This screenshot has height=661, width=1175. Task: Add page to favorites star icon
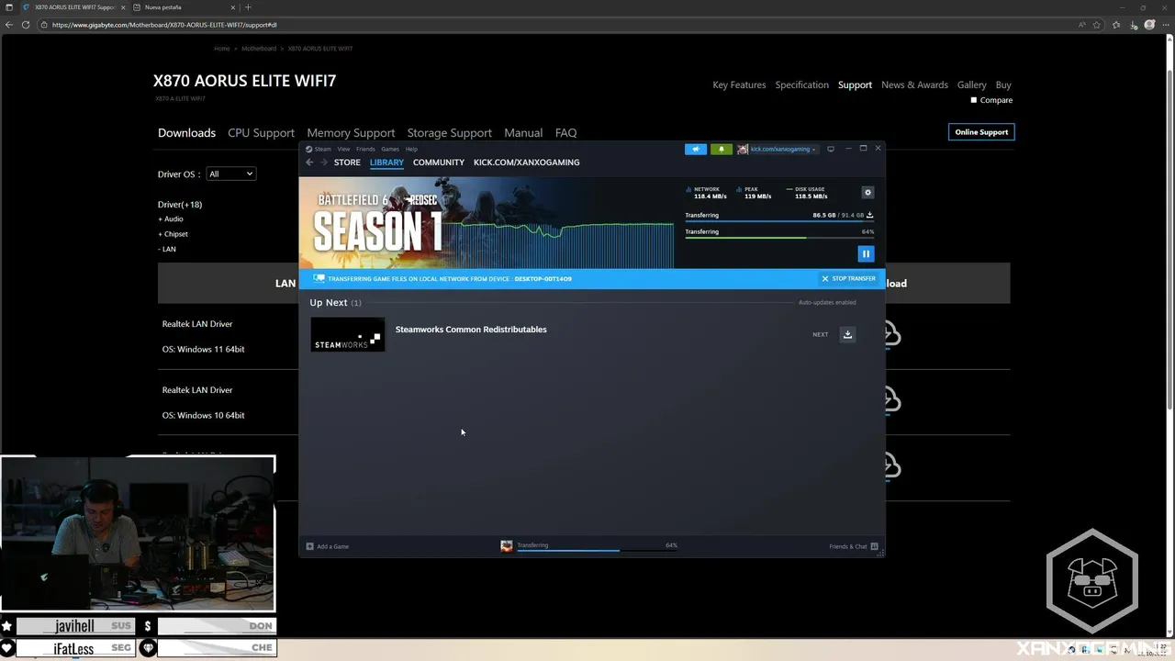1097,25
